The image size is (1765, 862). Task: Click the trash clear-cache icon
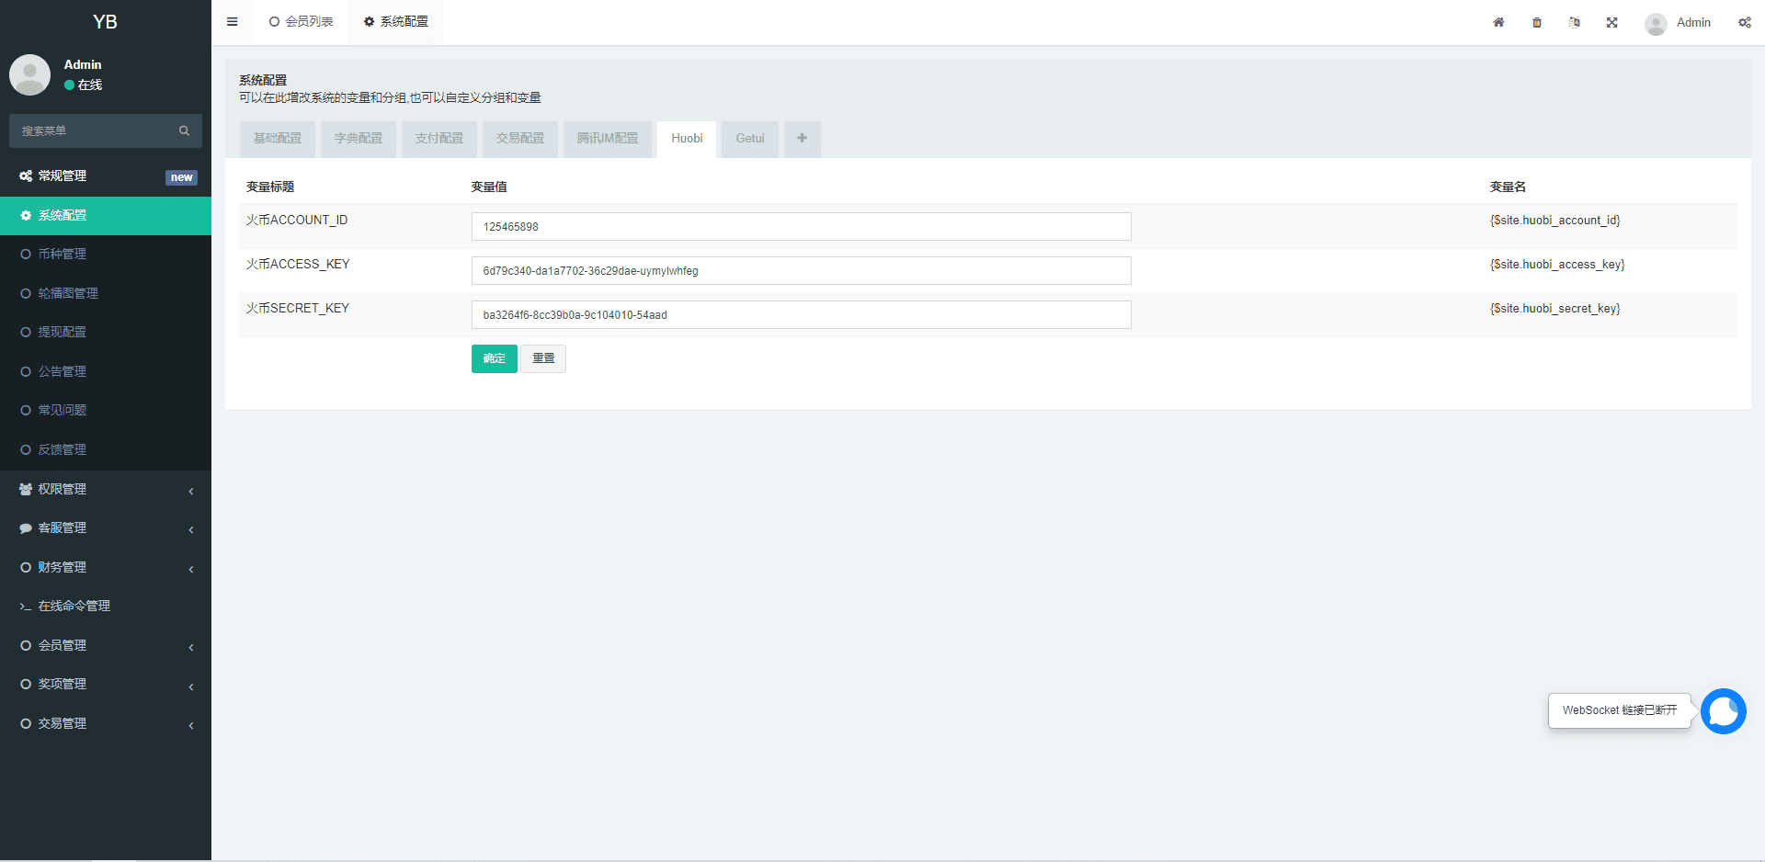coord(1537,22)
